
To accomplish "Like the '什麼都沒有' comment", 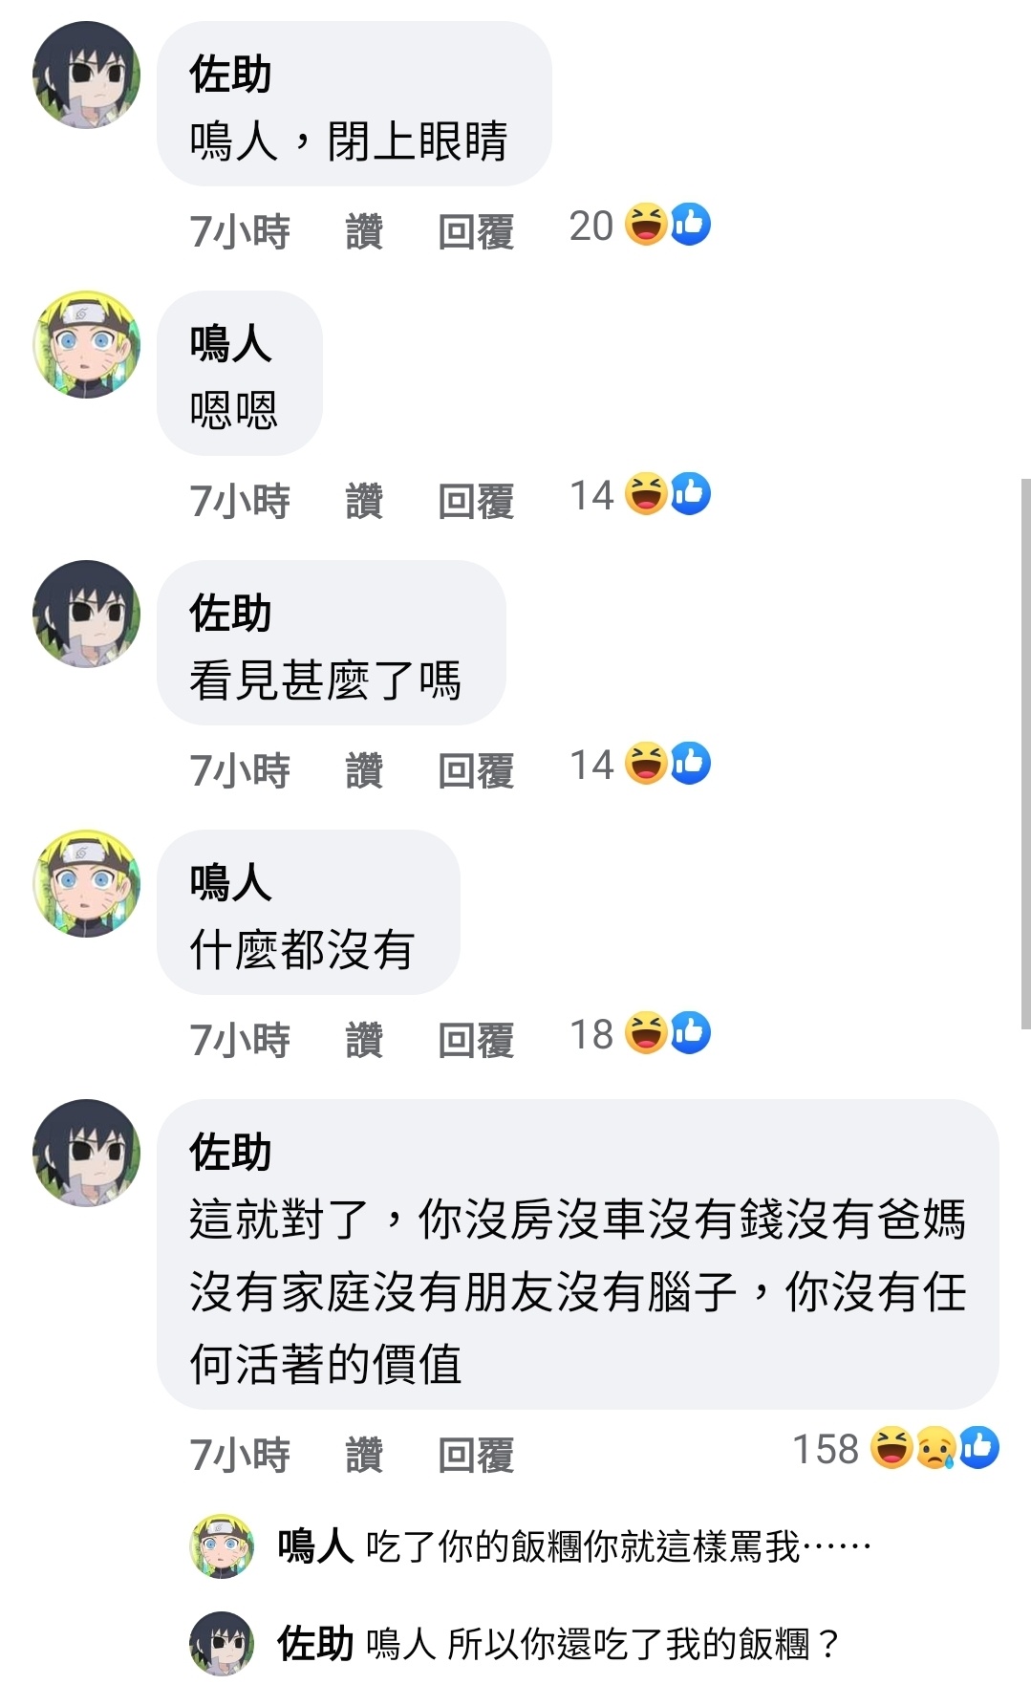I will 364,1040.
